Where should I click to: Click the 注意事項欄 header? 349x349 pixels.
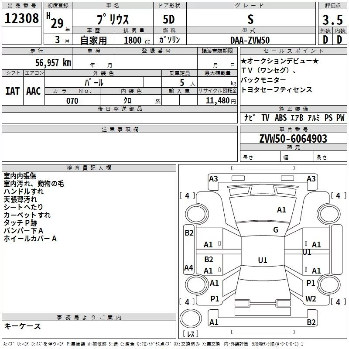click(x=120, y=129)
